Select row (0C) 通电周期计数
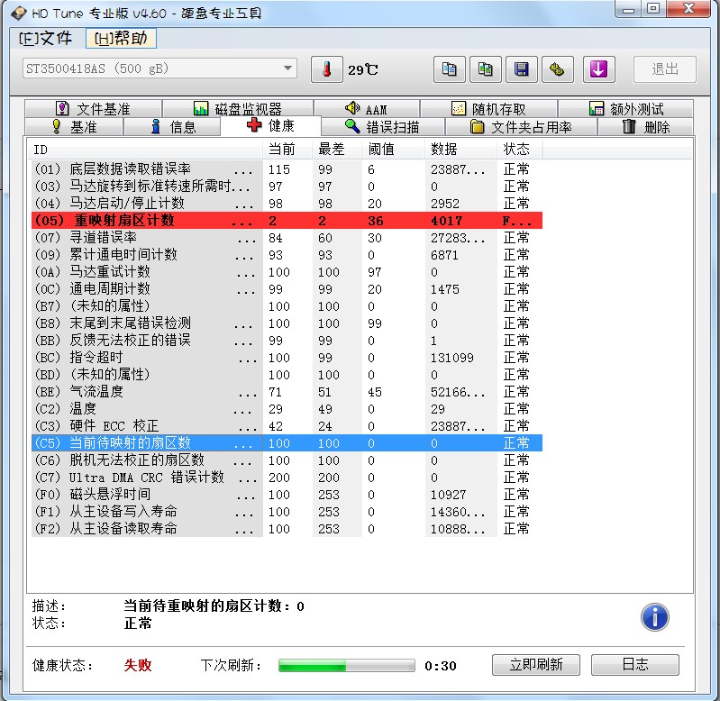 (287, 289)
